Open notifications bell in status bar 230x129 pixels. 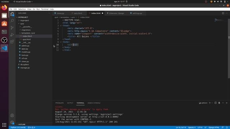pyautogui.click(x=227, y=128)
